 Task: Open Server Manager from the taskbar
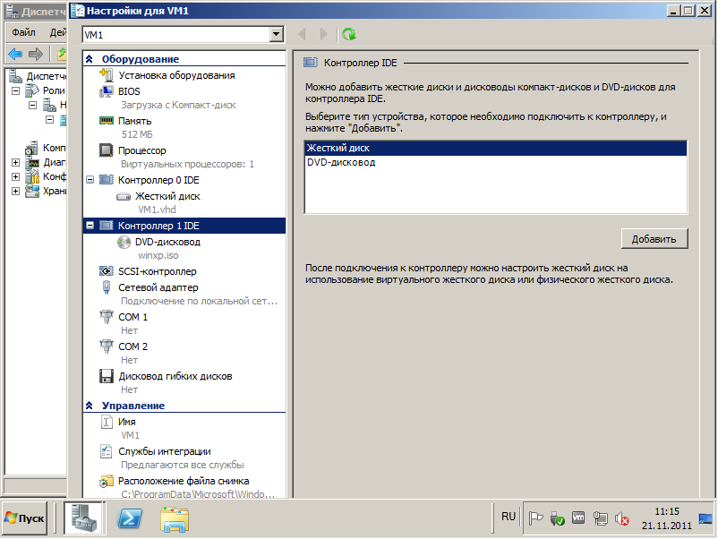[x=84, y=518]
